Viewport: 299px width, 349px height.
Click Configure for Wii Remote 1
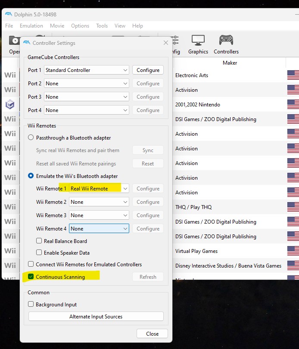148,189
